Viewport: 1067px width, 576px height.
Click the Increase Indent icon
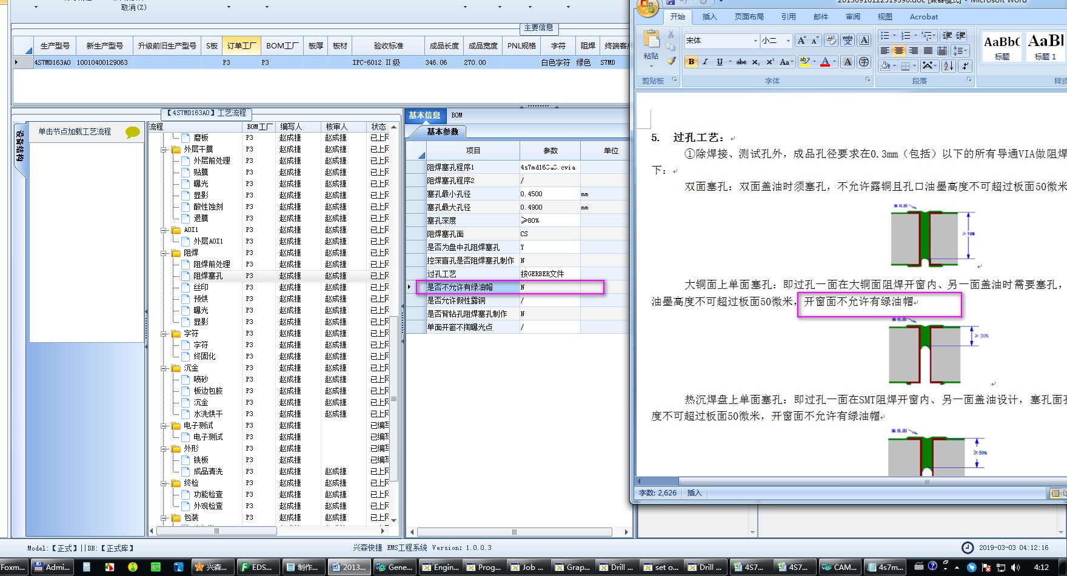pyautogui.click(x=961, y=36)
